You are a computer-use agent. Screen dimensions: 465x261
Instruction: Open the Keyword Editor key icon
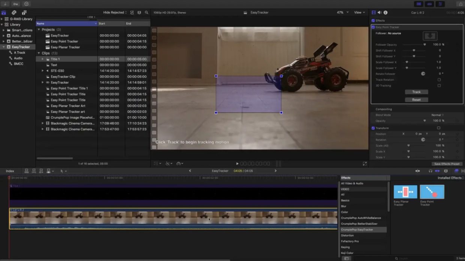tap(16, 4)
